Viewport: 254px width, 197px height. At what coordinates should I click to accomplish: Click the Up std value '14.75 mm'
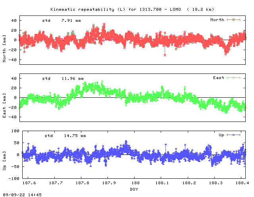[x=75, y=136]
